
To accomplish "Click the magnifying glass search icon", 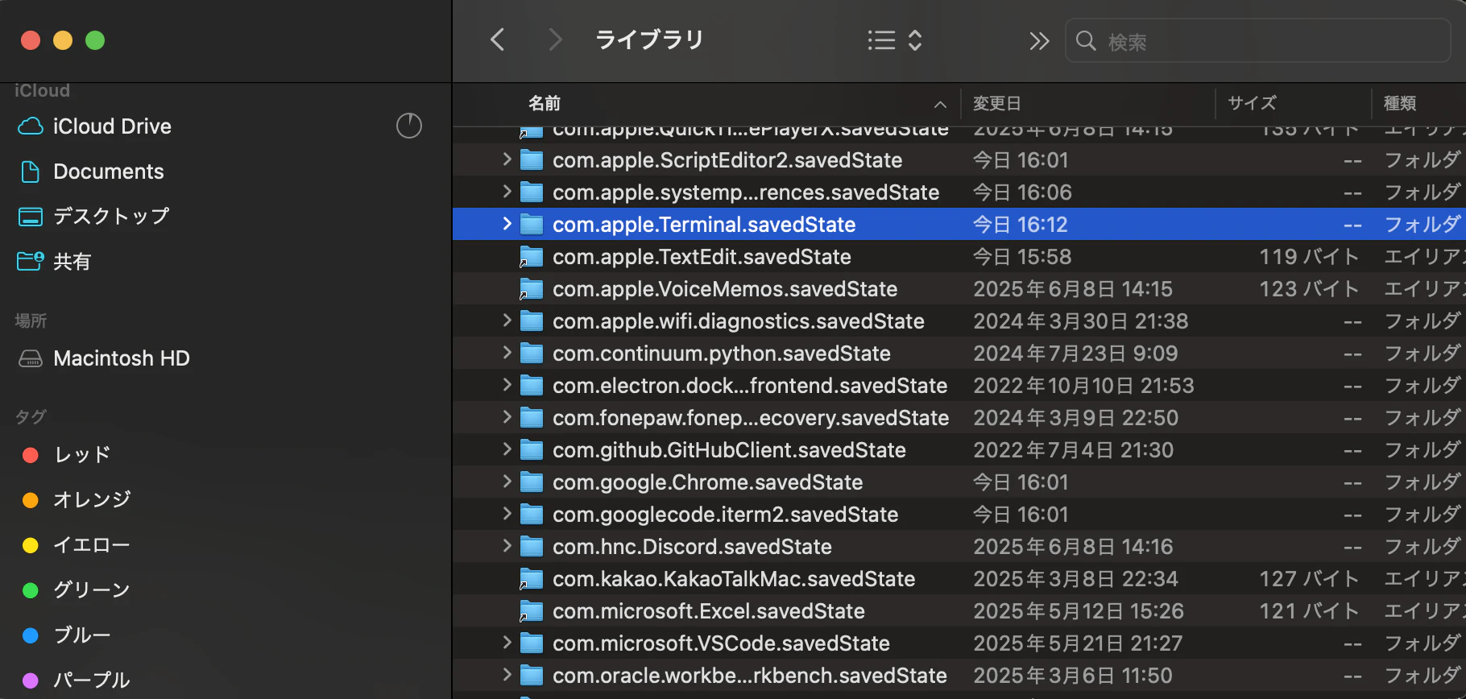I will (x=1086, y=41).
